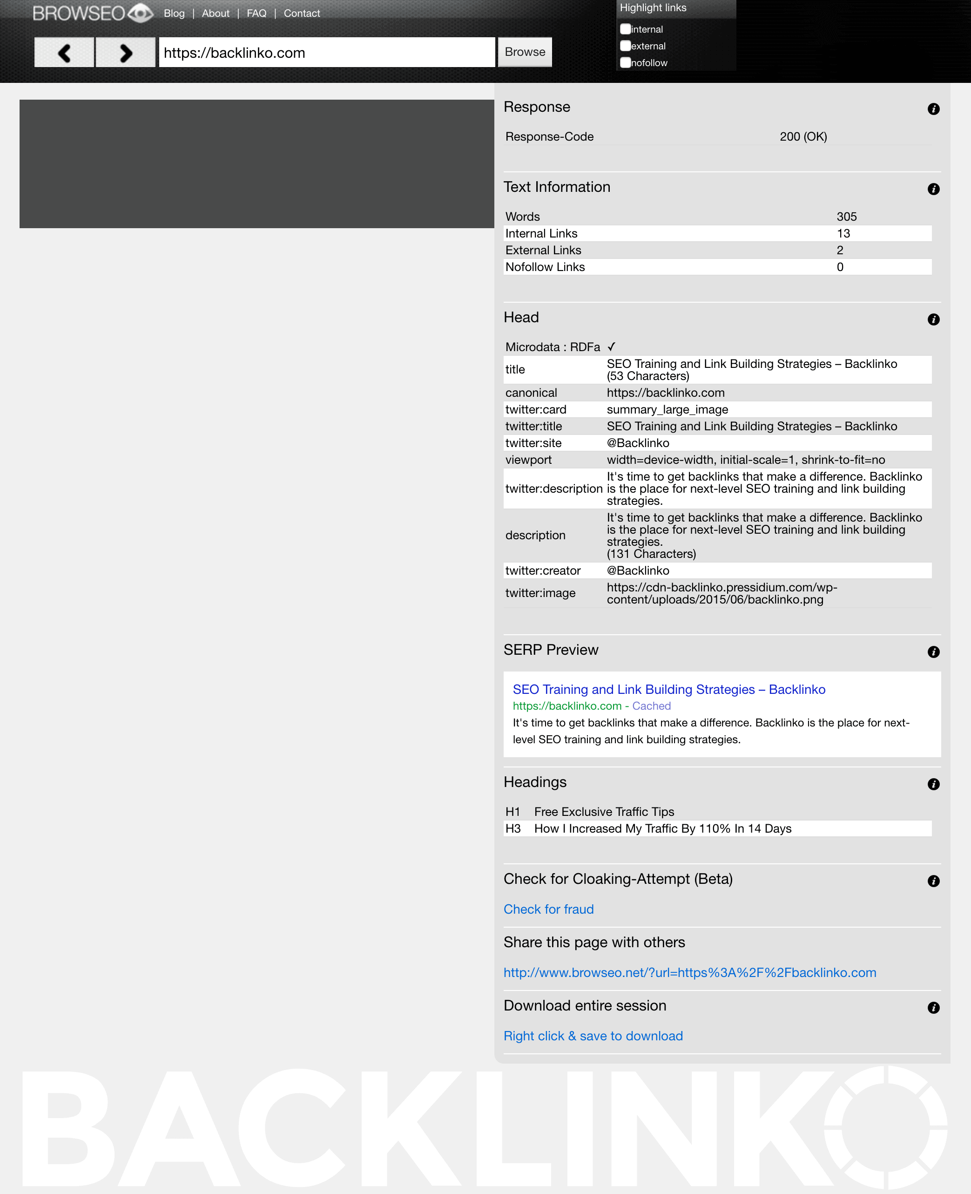Focus the URL input field
Image resolution: width=971 pixels, height=1194 pixels.
tap(327, 53)
